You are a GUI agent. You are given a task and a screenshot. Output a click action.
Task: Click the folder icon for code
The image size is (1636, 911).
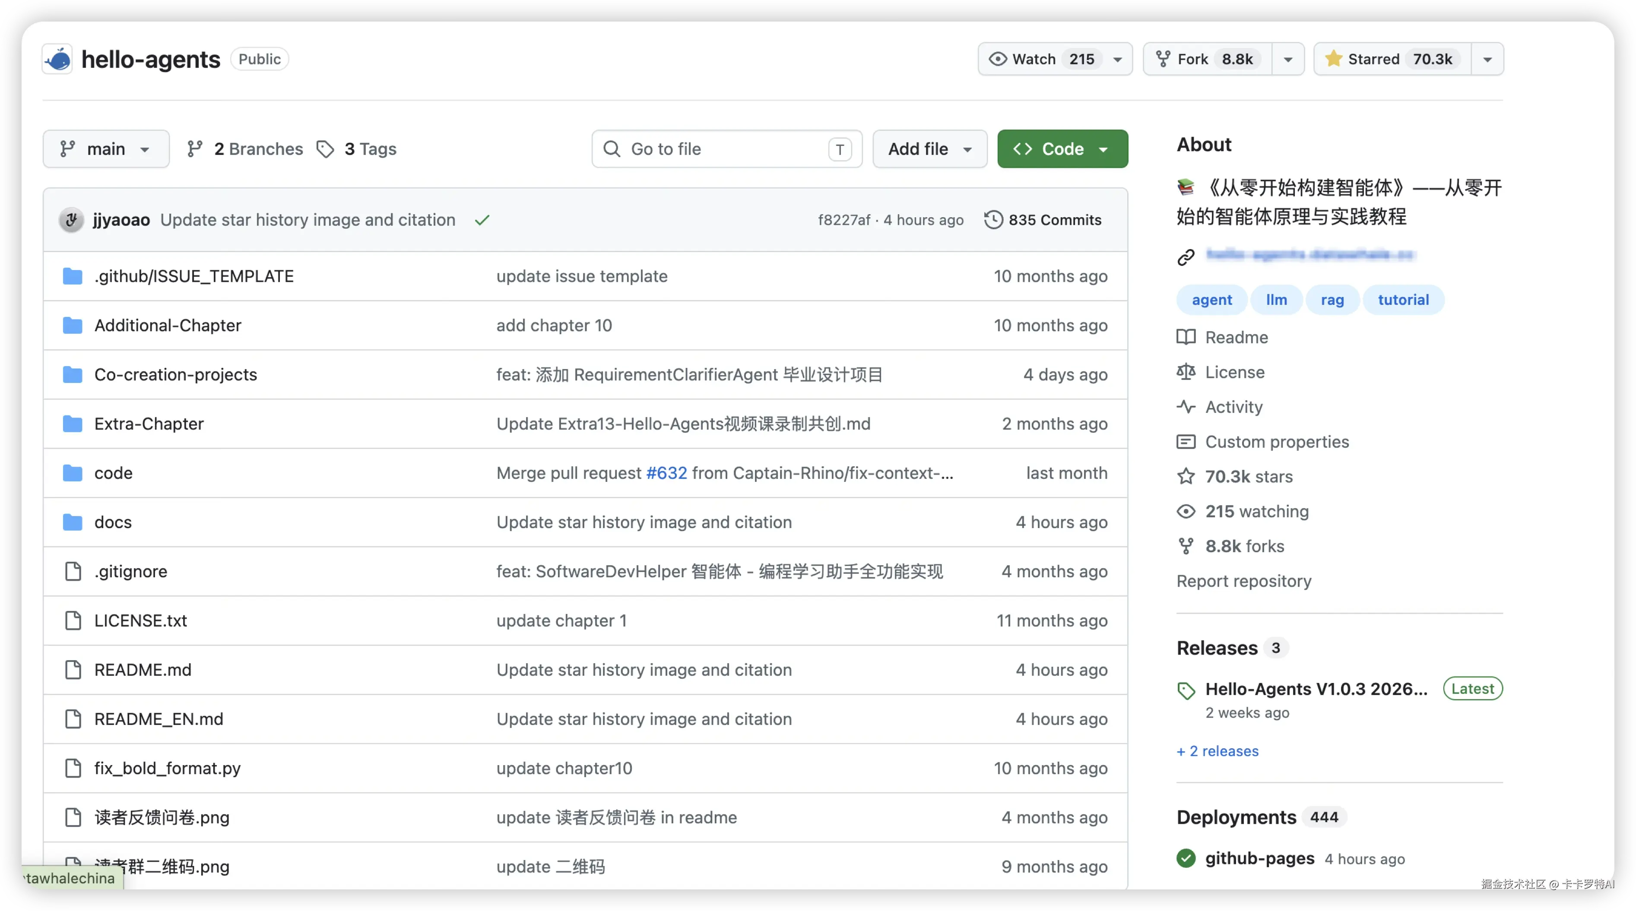click(73, 473)
